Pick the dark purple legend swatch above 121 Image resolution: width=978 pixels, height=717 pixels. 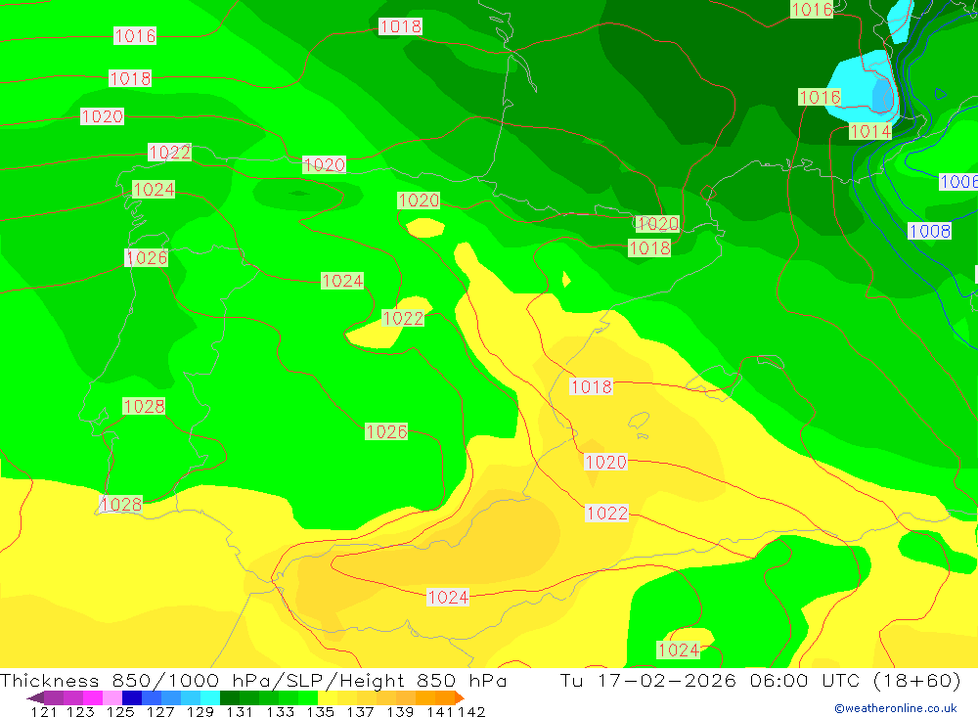tap(54, 697)
